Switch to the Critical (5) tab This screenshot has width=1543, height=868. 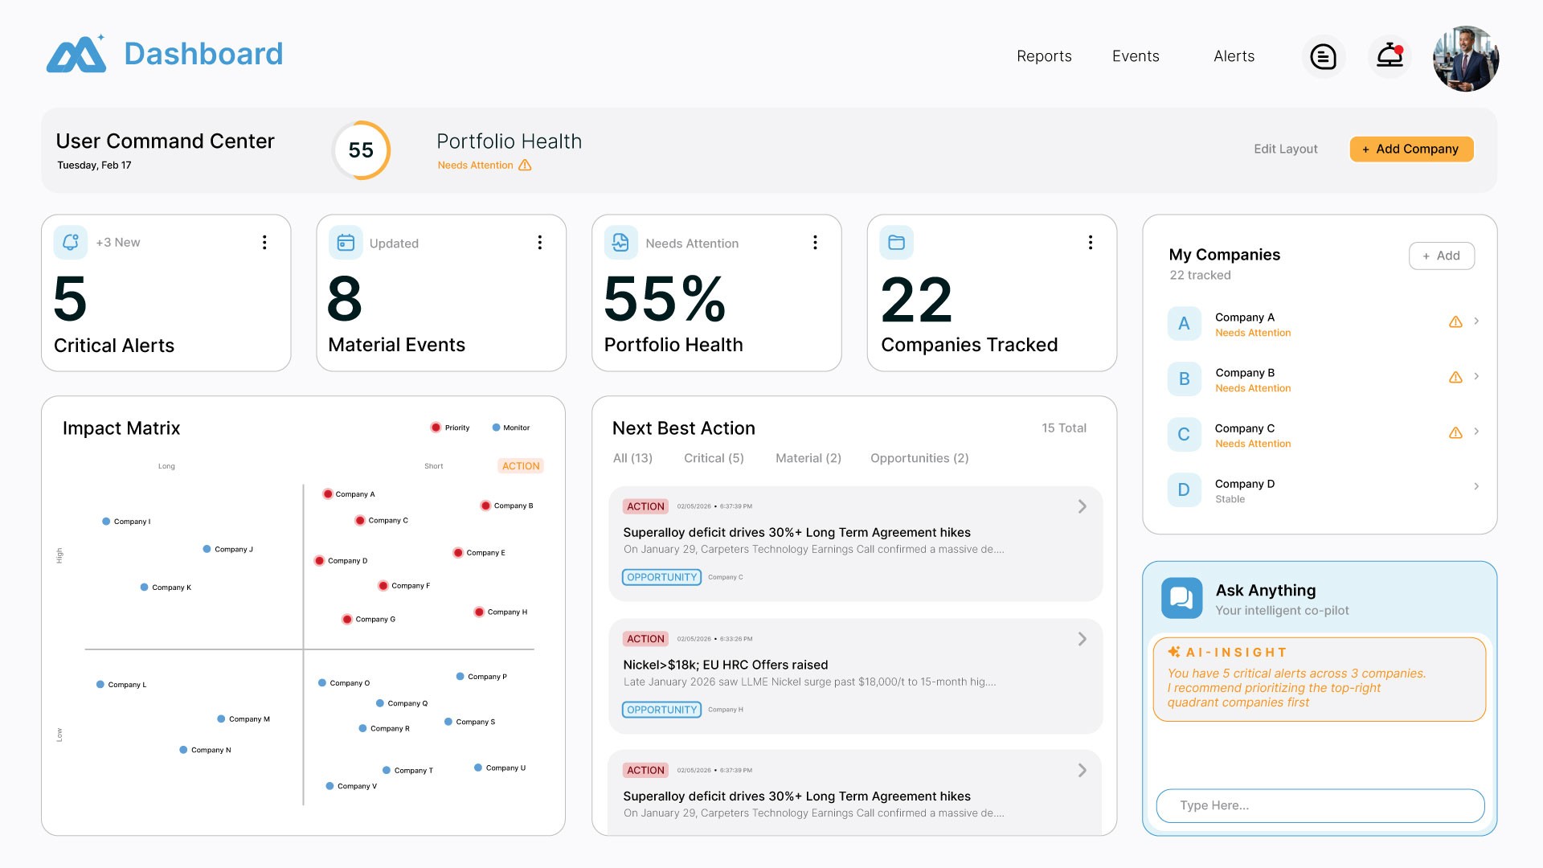(714, 457)
